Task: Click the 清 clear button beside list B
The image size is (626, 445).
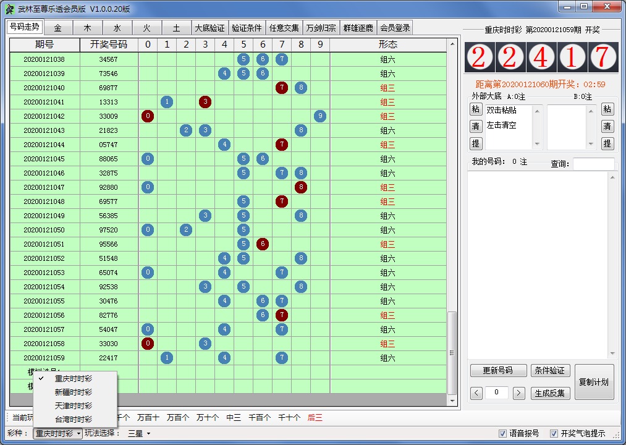Action: (607, 126)
